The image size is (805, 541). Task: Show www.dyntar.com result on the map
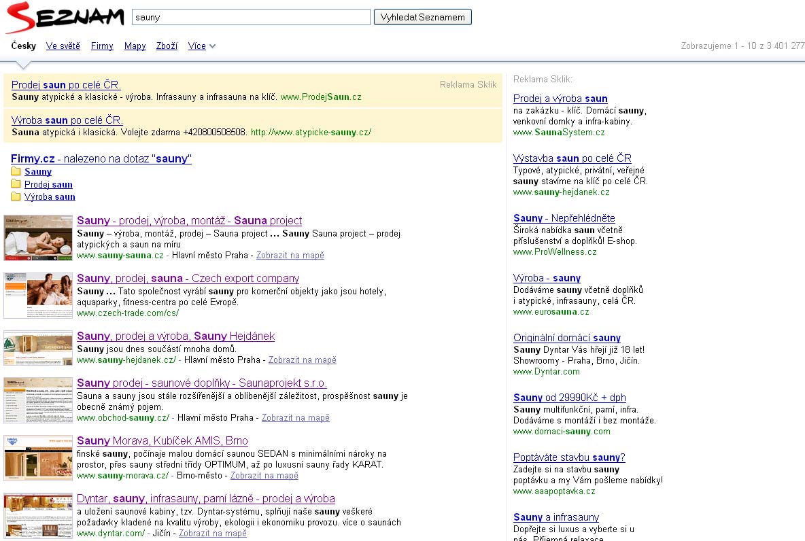click(213, 534)
